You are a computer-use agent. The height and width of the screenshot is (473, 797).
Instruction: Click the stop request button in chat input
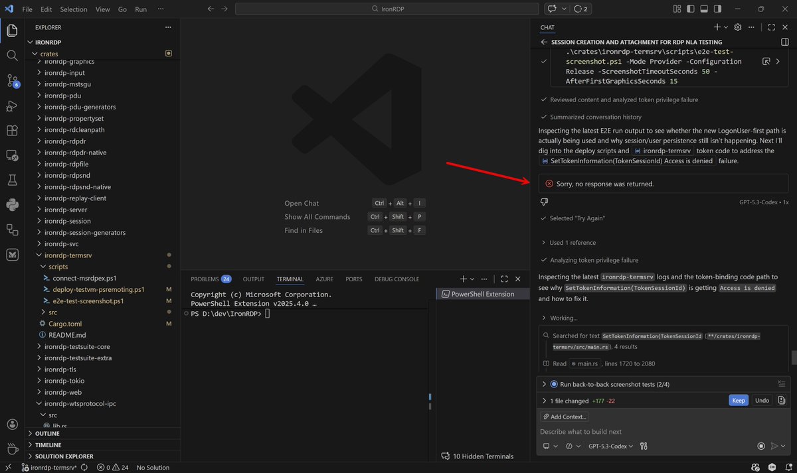[761, 446]
